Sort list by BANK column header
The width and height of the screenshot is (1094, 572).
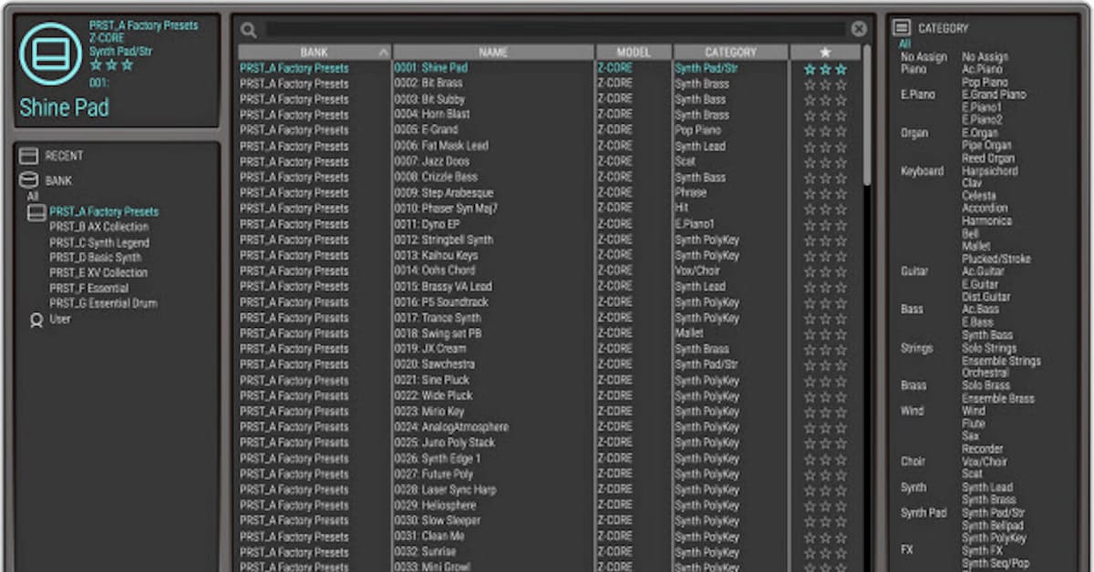click(x=314, y=53)
